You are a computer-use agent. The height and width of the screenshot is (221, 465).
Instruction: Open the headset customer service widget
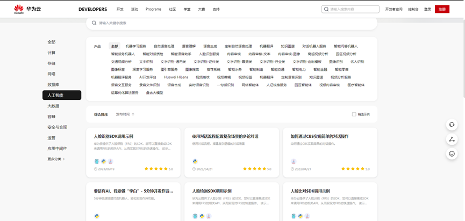[452, 124]
